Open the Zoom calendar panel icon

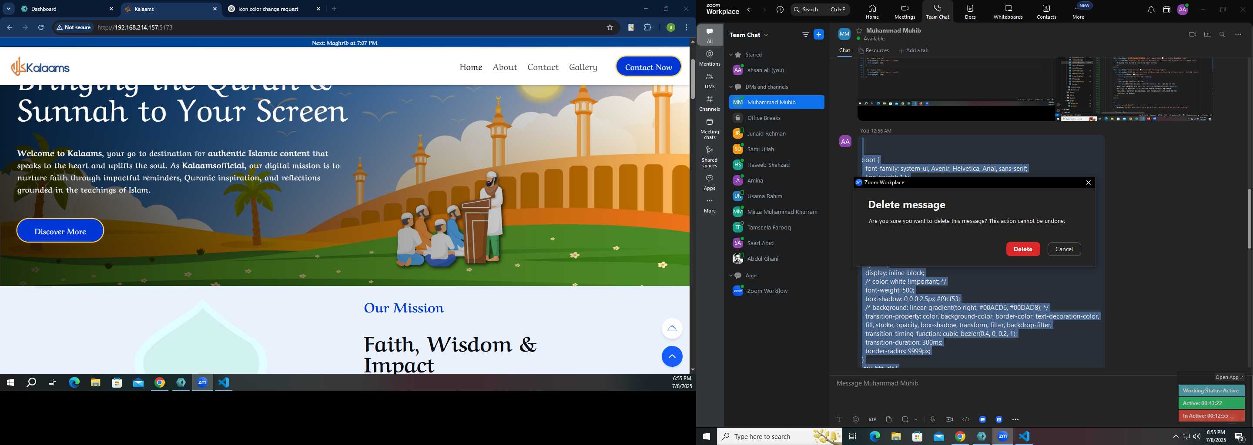[x=1166, y=10]
